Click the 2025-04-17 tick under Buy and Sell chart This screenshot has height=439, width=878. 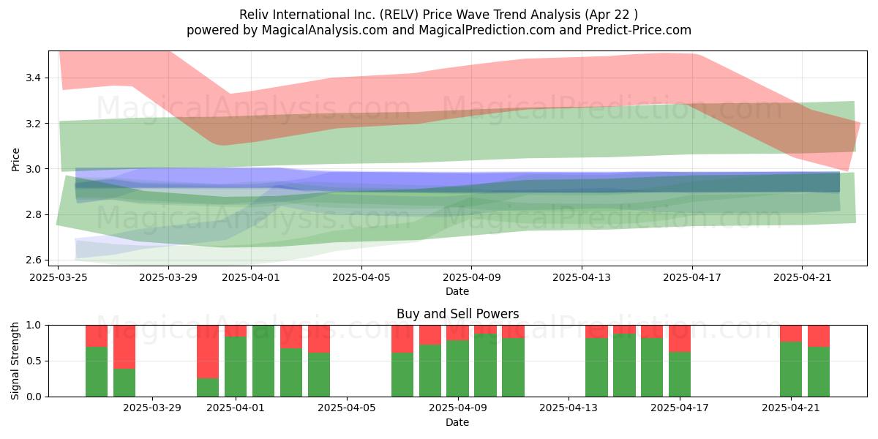pyautogui.click(x=680, y=409)
